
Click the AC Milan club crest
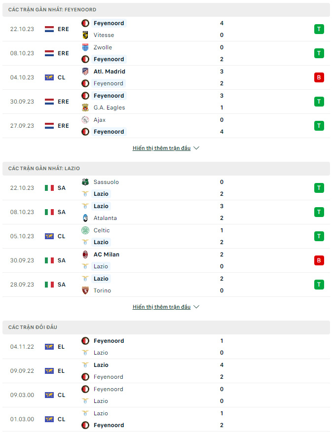pyautogui.click(x=85, y=254)
